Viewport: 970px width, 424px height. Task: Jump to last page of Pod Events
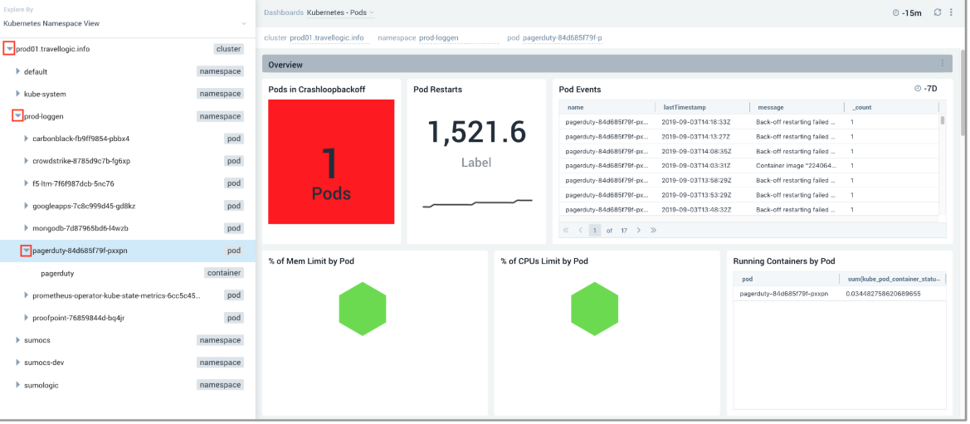pos(653,230)
